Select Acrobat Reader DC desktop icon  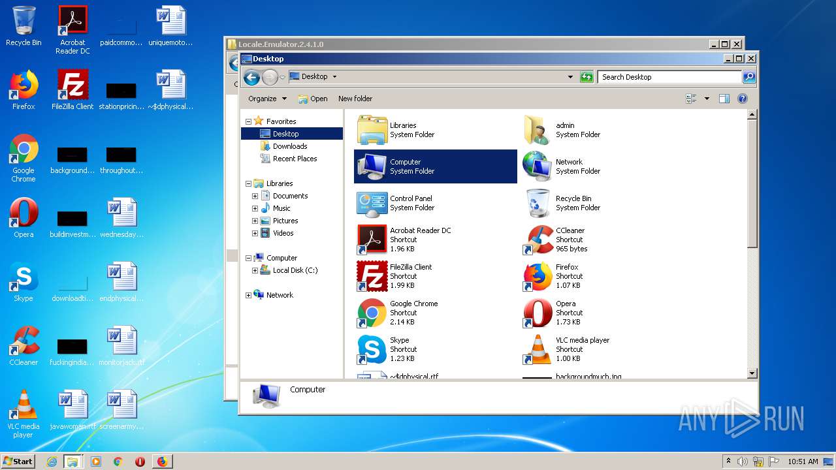[x=72, y=29]
